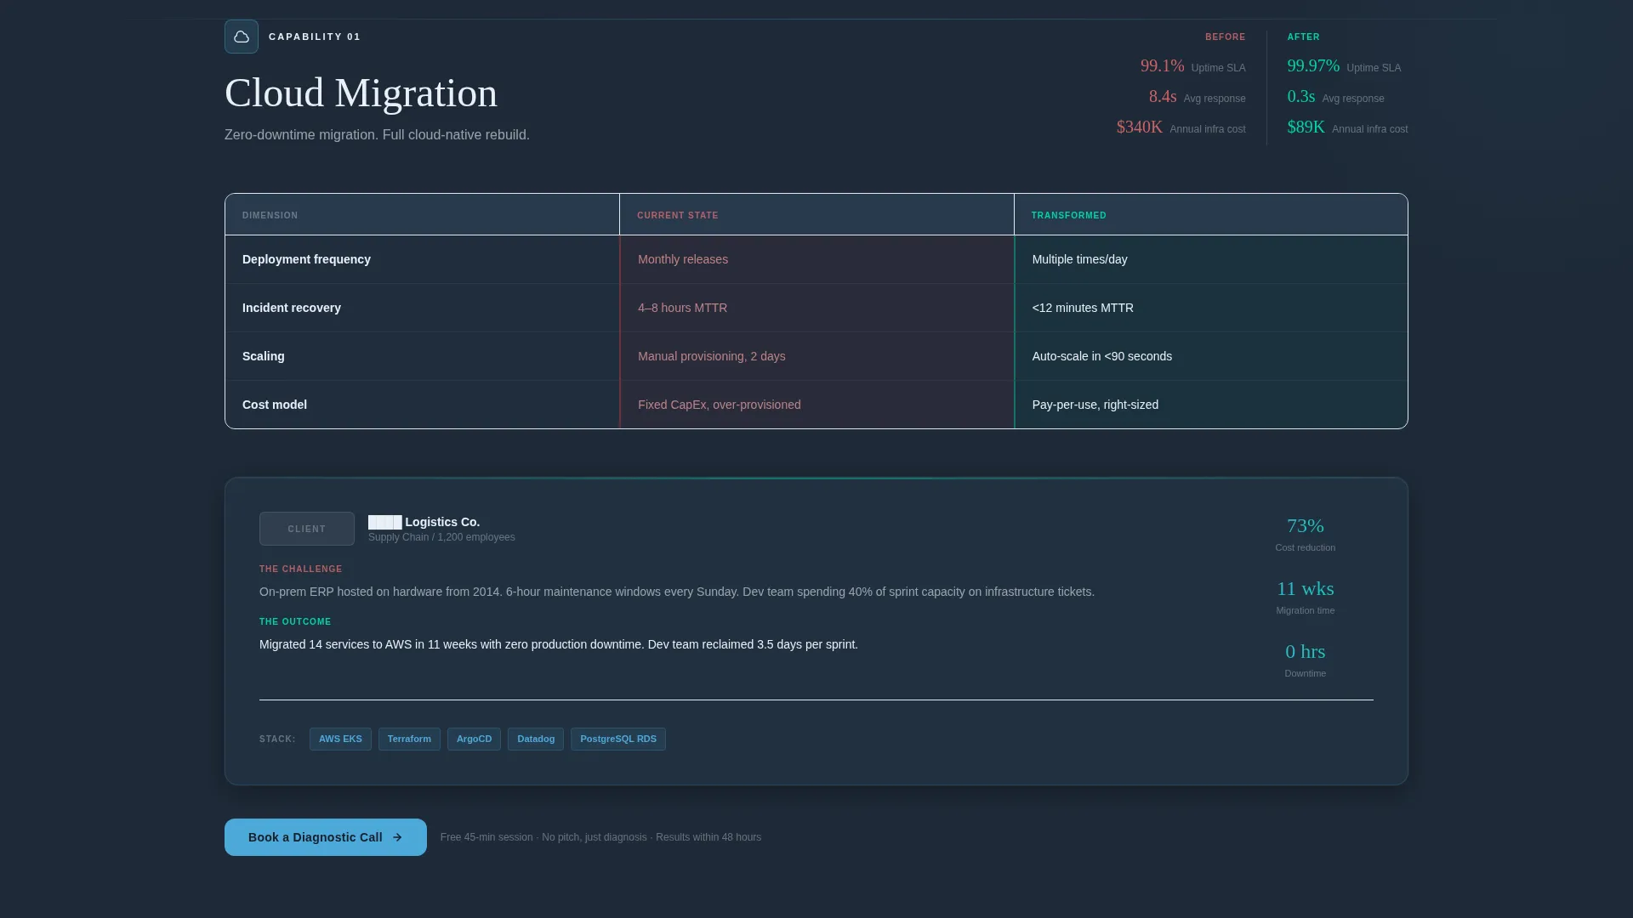
Task: Click the Monthly releases cell
Action: click(x=817, y=259)
